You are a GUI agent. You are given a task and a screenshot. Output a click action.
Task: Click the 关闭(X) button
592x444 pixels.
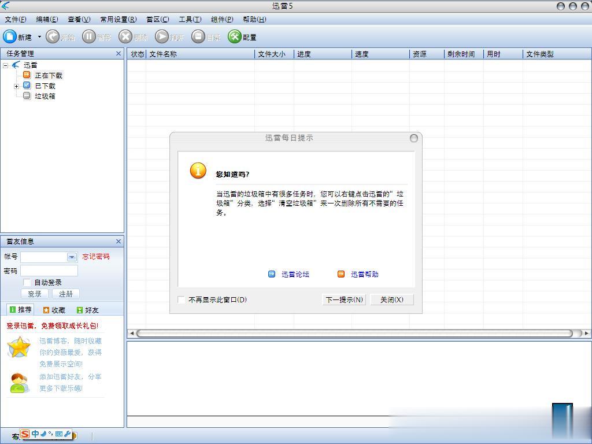392,300
